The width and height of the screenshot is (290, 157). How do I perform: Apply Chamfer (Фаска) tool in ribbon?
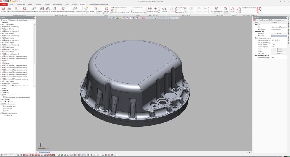(x=178, y=10)
